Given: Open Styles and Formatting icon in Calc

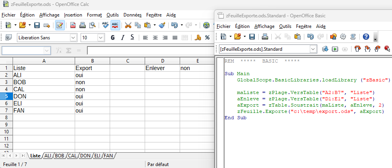Looking at the screenshot, I should pyautogui.click(x=9, y=38).
